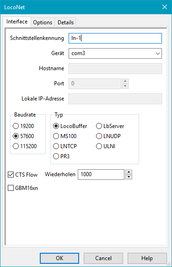Viewport: 172px width, 267px height.
Task: Switch to the Options tab
Action: (43, 22)
